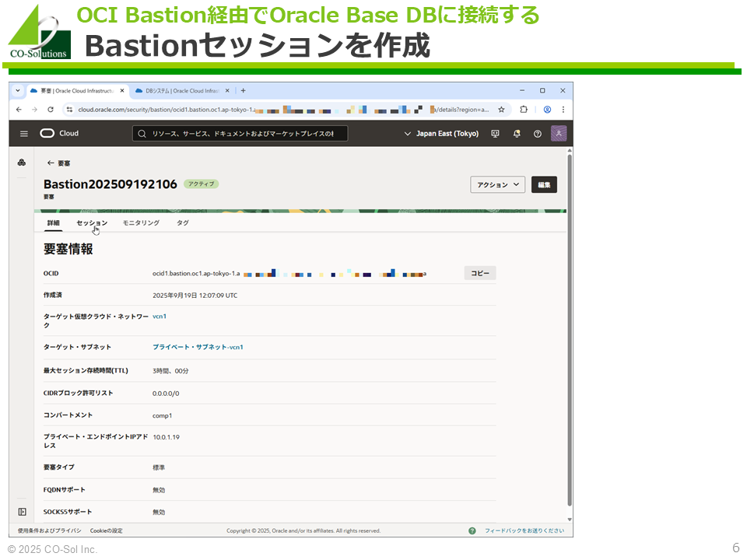The image size is (747, 560).
Task: Click the 要塞タイプ value 標準
Action: point(159,467)
